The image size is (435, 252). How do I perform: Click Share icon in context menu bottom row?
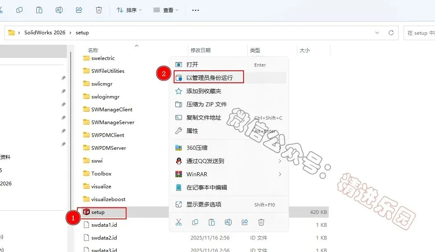pos(245,222)
